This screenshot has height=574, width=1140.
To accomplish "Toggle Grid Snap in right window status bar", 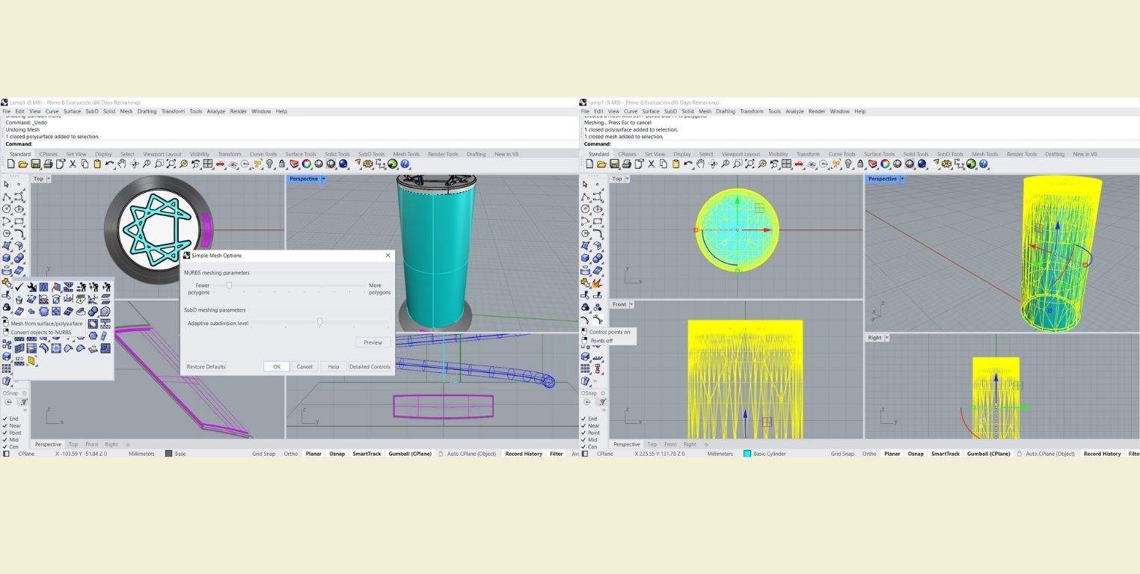I will [x=842, y=454].
